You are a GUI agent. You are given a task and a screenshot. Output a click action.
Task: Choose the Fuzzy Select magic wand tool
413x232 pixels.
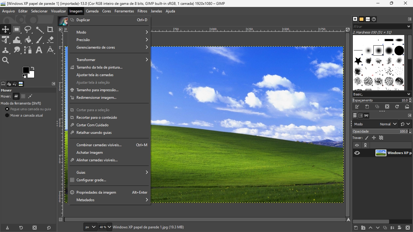pyautogui.click(x=39, y=30)
